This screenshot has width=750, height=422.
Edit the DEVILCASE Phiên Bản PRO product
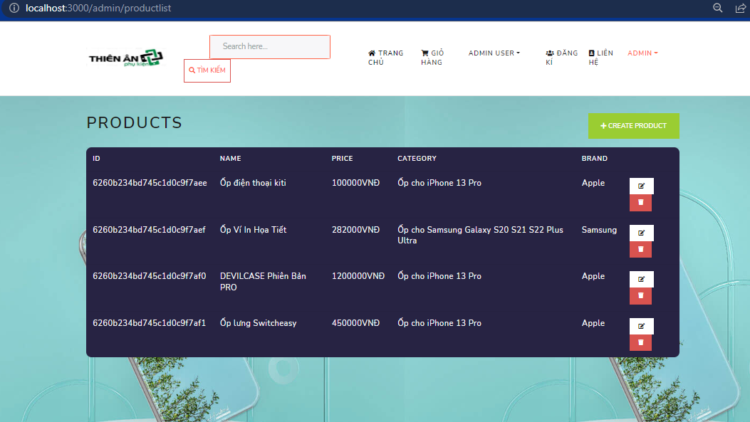tap(641, 279)
